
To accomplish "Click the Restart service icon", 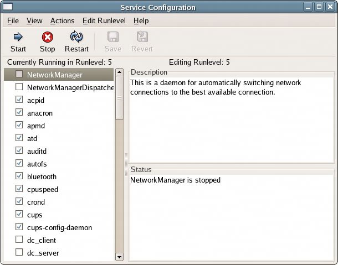I will click(76, 37).
